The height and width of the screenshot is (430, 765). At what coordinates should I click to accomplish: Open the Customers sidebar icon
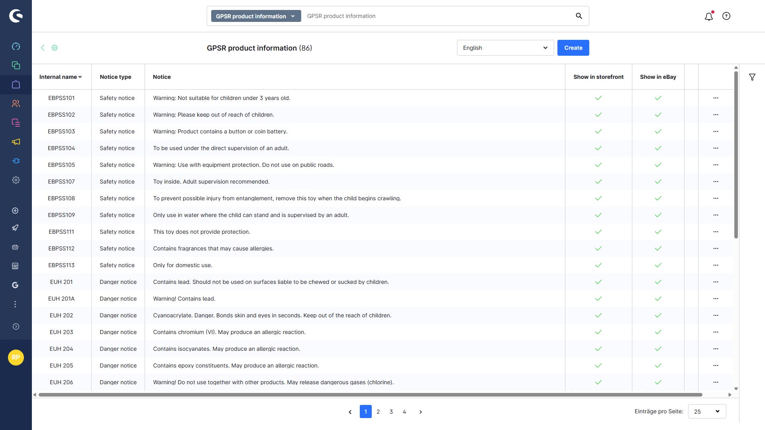click(16, 104)
